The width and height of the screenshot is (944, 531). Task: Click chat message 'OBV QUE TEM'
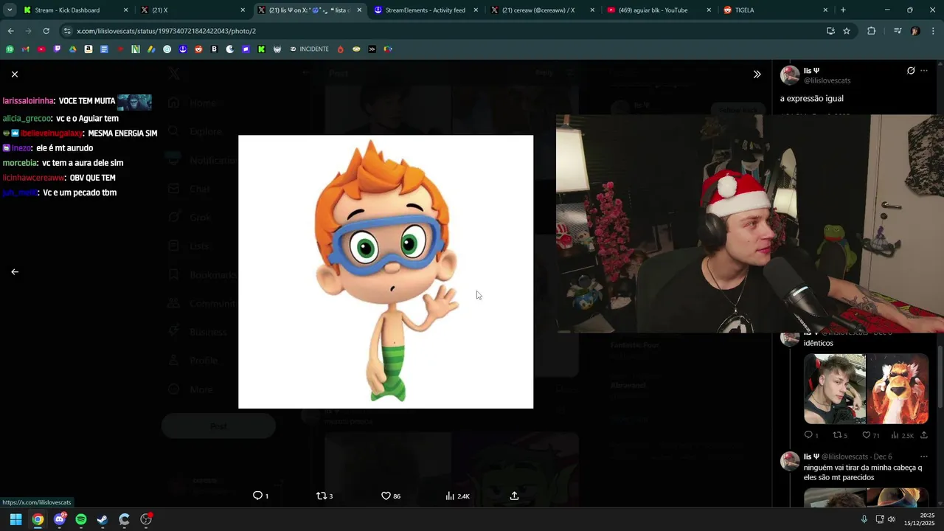92,178
